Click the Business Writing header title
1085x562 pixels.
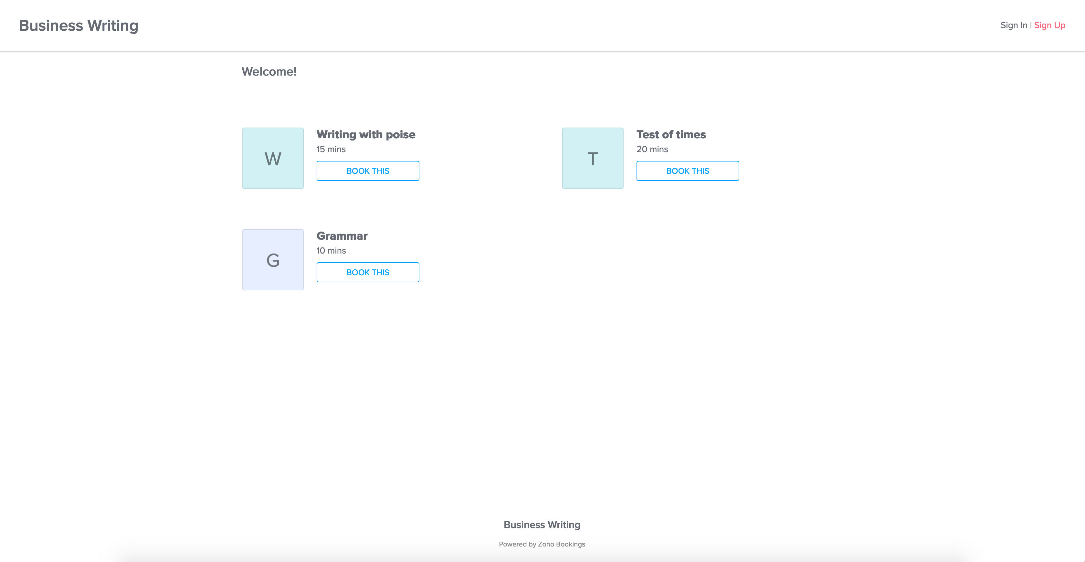point(78,26)
